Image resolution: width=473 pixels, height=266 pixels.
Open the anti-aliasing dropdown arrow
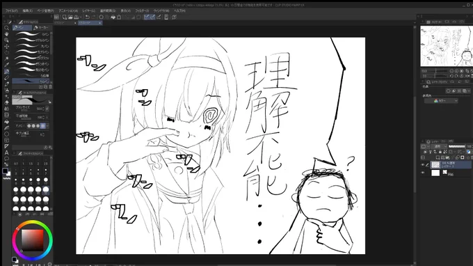point(48,125)
